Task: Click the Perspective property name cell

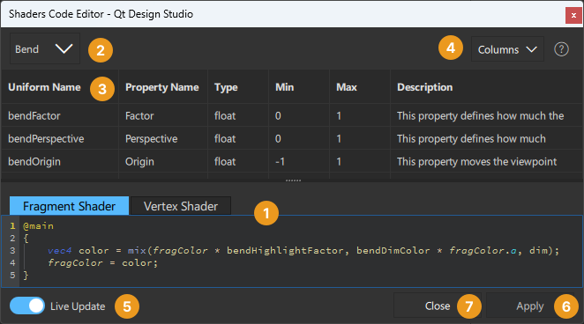Action: 163,138
